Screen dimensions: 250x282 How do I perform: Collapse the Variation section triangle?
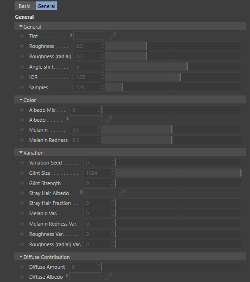coord(21,152)
